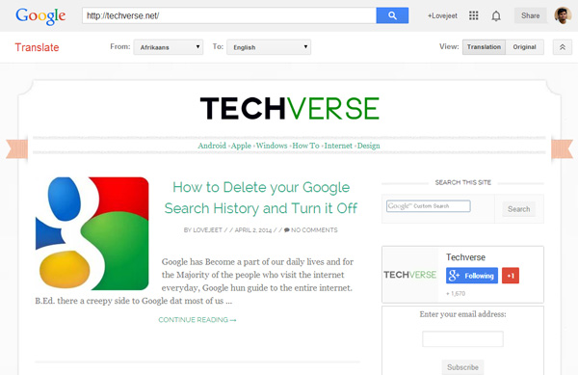Viewport: 578px width, 375px height.
Task: Open the Internet menu item
Action: click(338, 146)
